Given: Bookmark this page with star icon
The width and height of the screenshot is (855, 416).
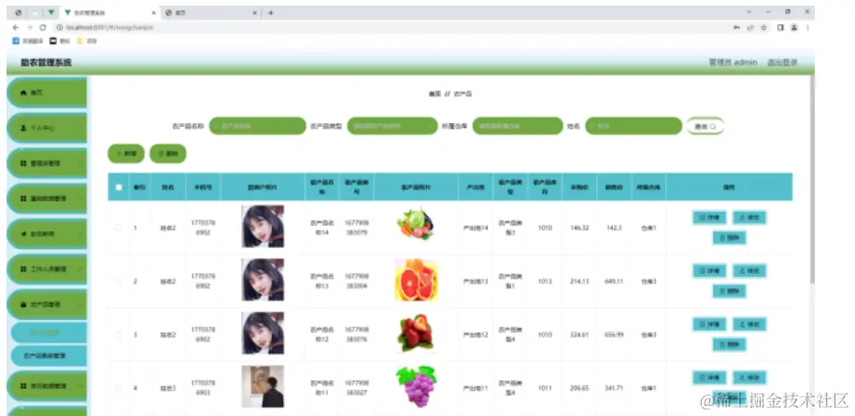Looking at the screenshot, I should coord(764,27).
